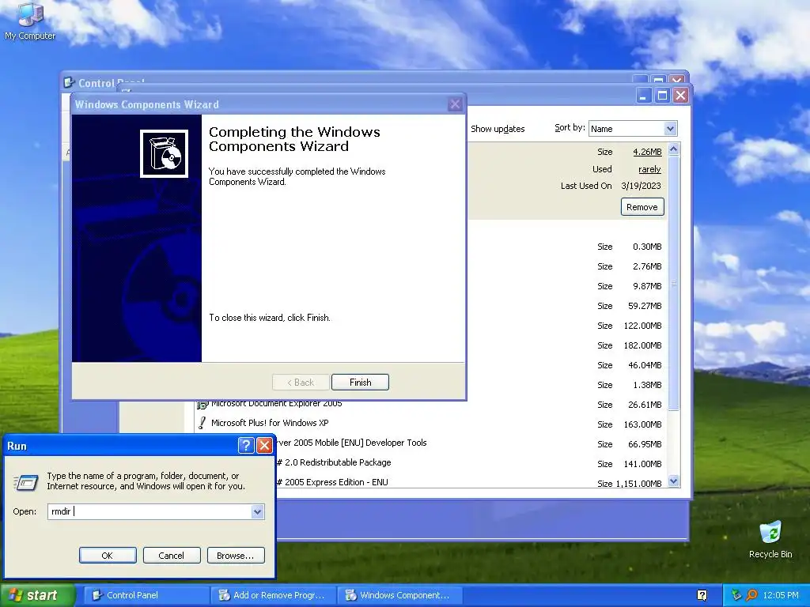Close the Run dialog

pyautogui.click(x=264, y=446)
